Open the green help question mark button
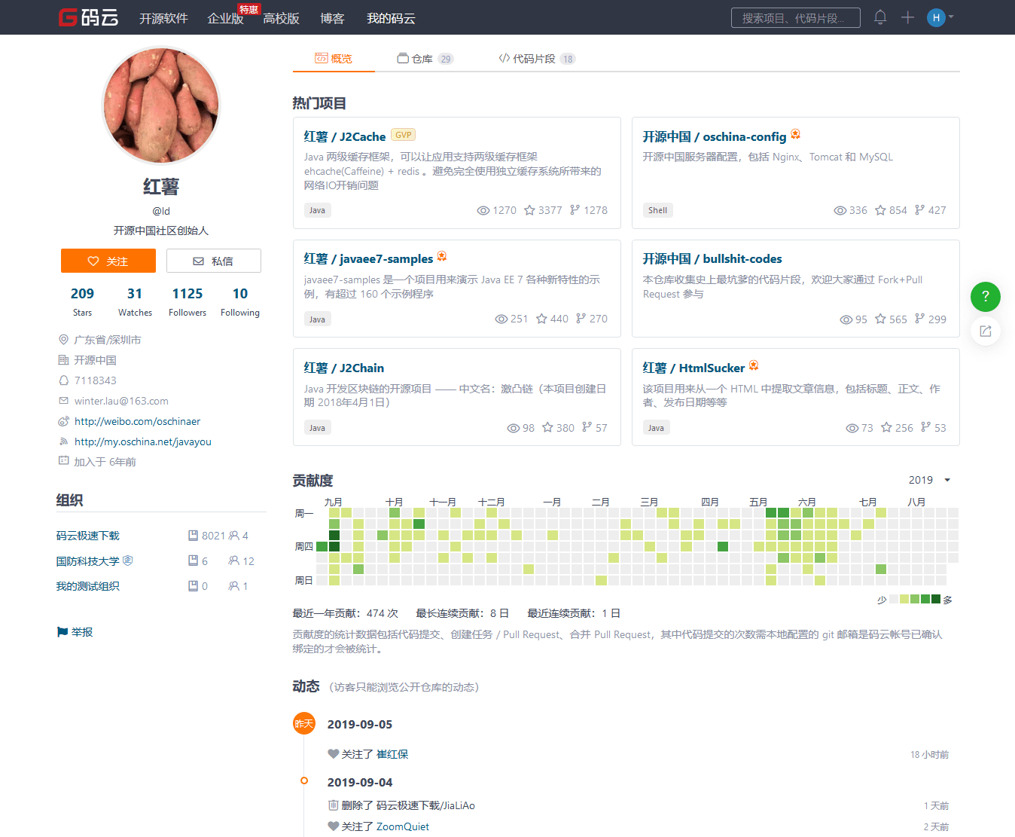 coord(985,296)
